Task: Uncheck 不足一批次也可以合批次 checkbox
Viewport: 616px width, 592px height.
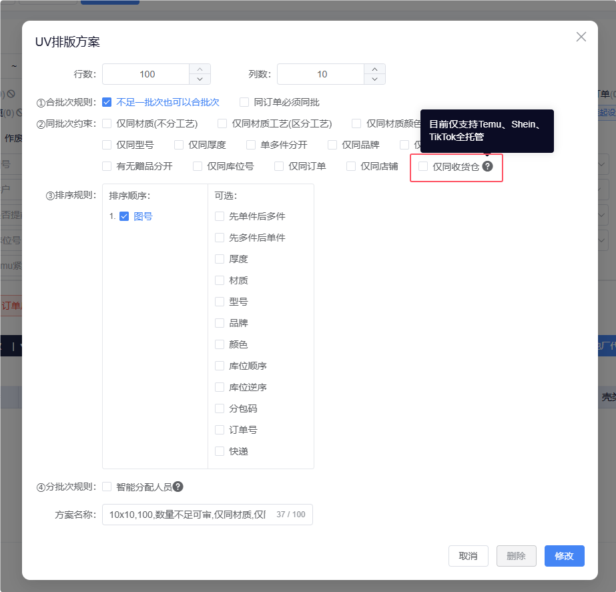Action: tap(107, 102)
